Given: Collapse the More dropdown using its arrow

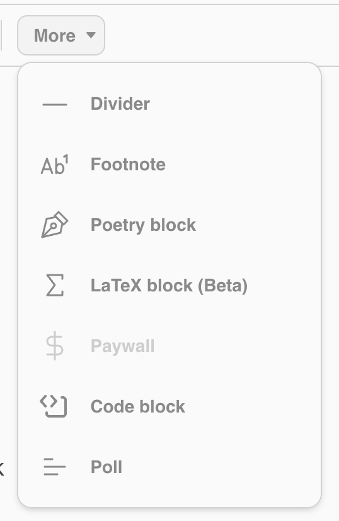Looking at the screenshot, I should pos(91,35).
